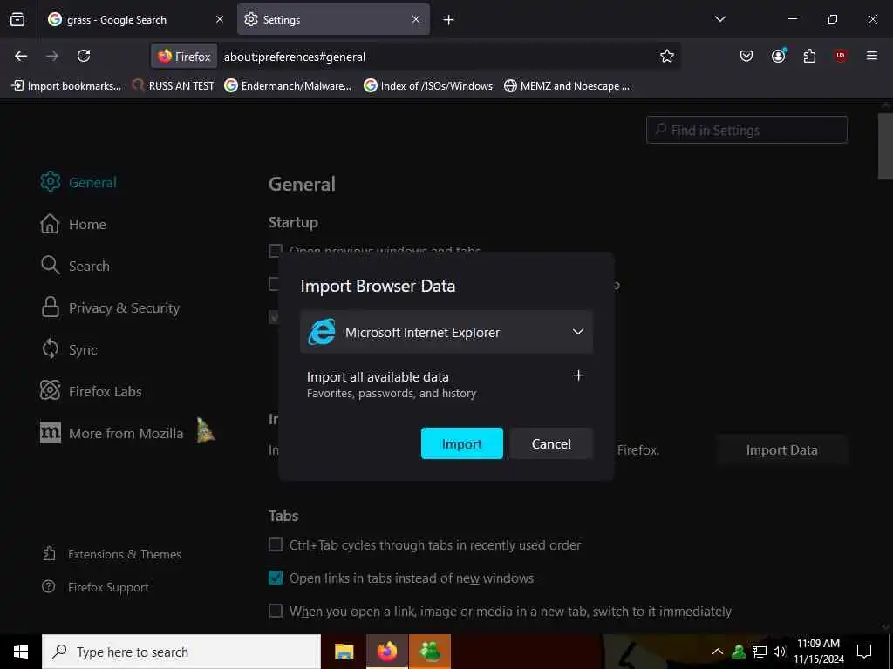Open the Firefox View icon in the tab strip
The width and height of the screenshot is (893, 669).
point(17,20)
